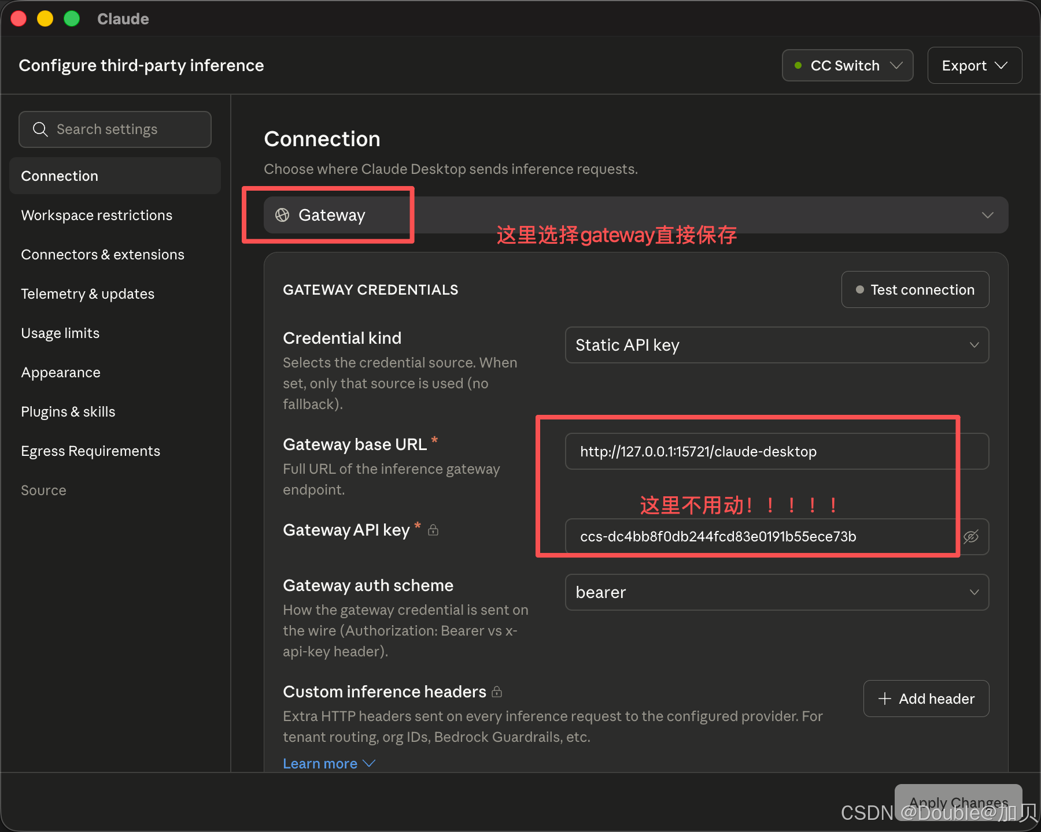Select Egress Requirements in sidebar

(115, 451)
